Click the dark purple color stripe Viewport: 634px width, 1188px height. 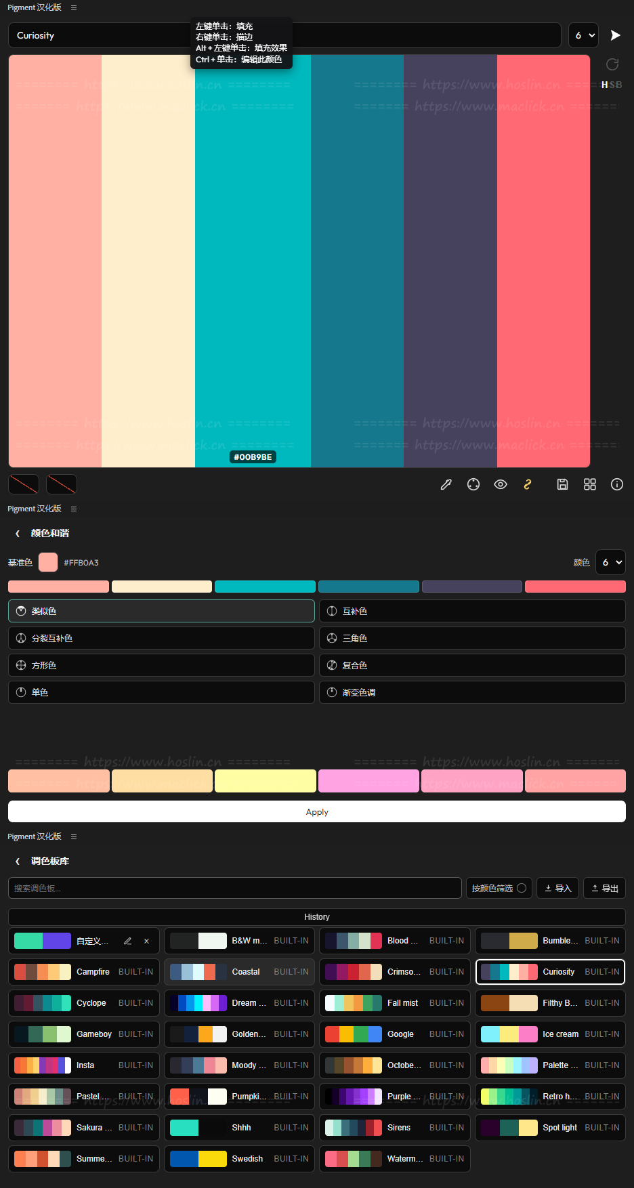[x=450, y=261]
